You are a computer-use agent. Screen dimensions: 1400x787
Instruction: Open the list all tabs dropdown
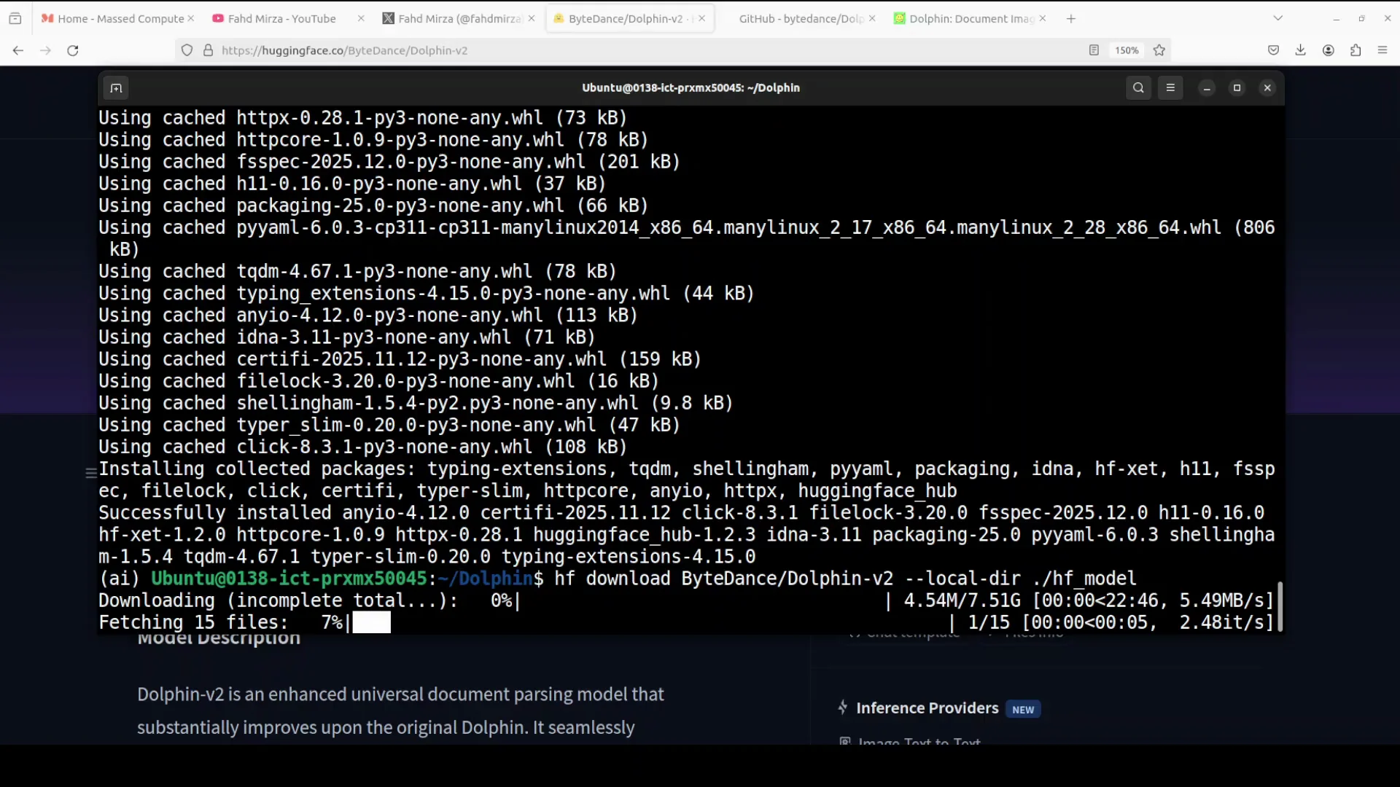click(1278, 17)
